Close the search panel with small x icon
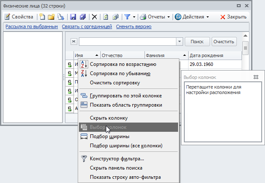 [x=73, y=42]
